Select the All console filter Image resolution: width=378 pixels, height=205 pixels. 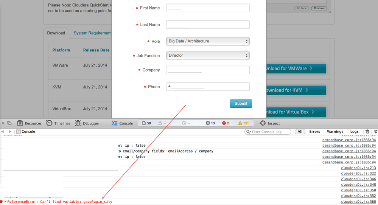pos(300,132)
